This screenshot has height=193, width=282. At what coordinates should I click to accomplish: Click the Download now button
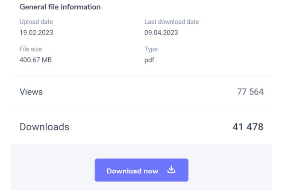(141, 170)
